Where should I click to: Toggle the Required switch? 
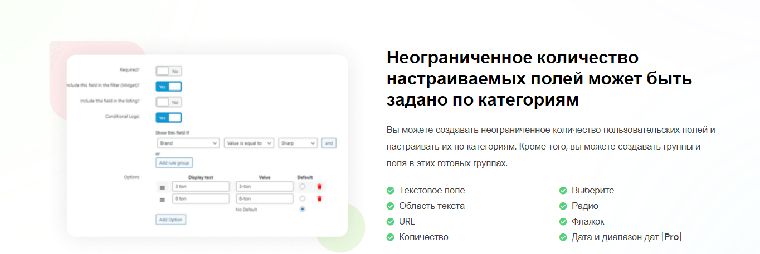[169, 71]
